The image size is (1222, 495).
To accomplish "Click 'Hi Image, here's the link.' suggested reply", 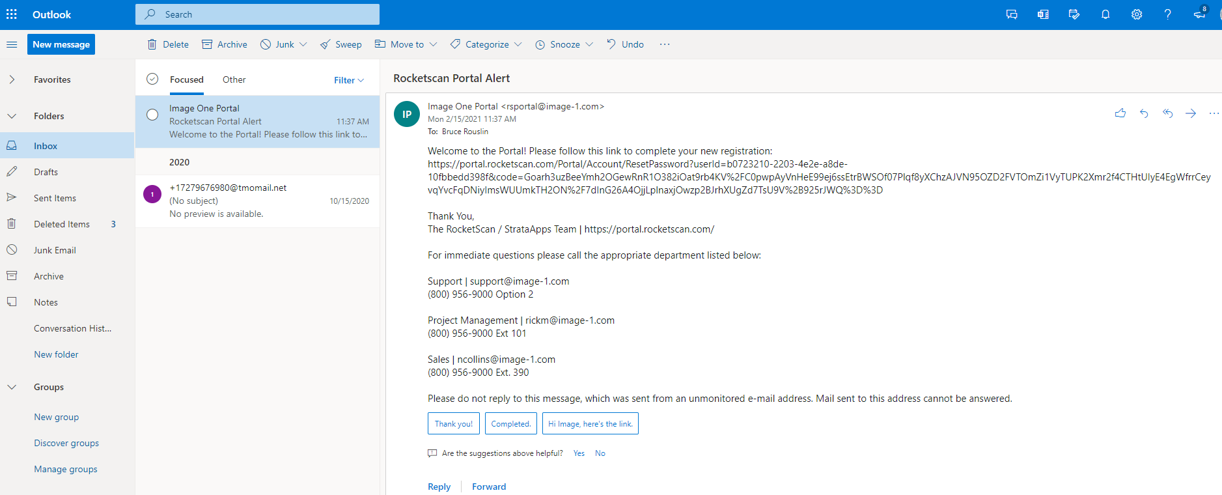I will 590,423.
